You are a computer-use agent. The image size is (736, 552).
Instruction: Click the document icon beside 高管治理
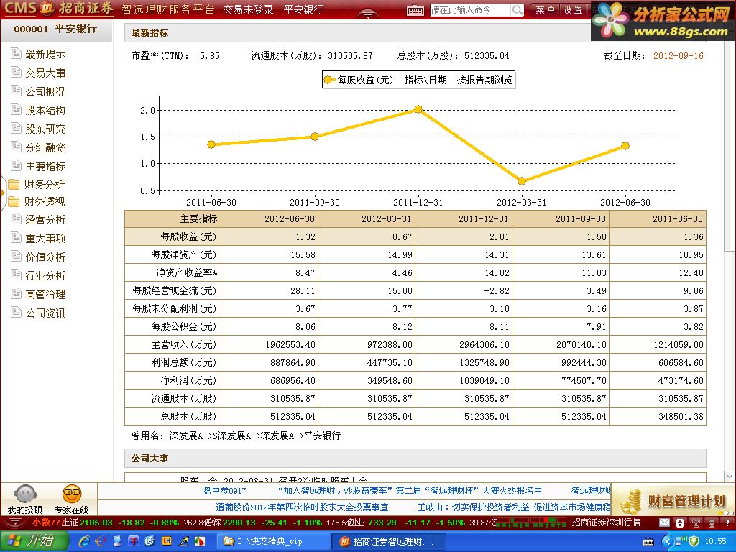(17, 294)
